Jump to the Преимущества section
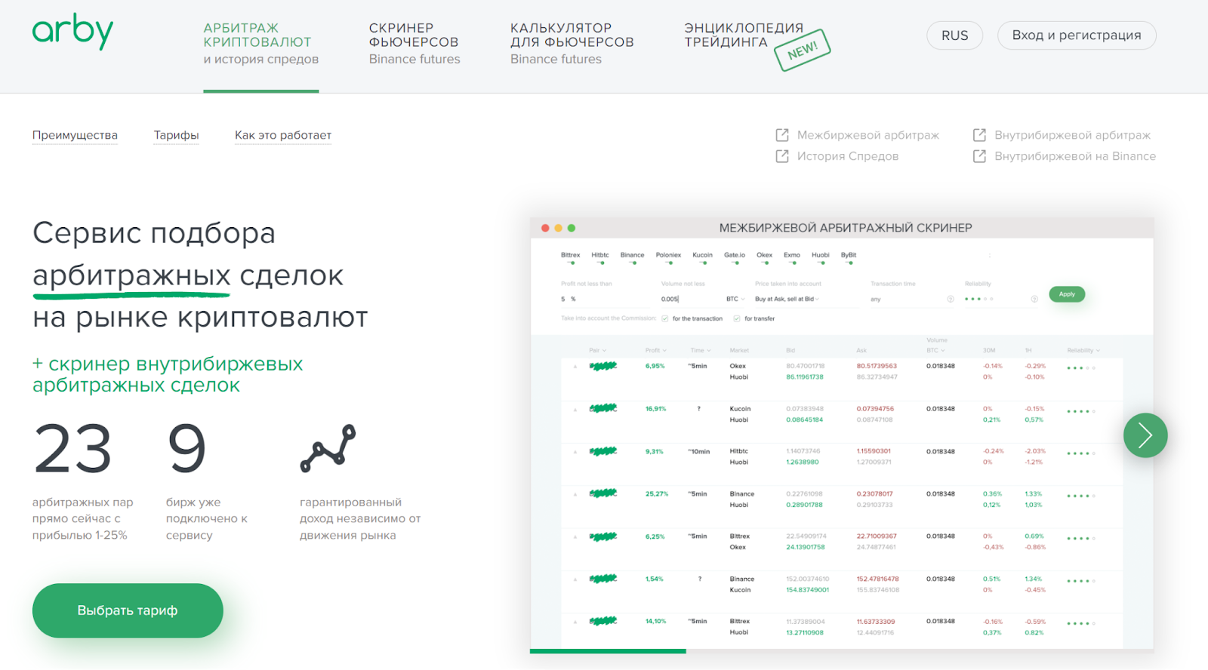Image resolution: width=1208 pixels, height=670 pixels. coord(75,135)
